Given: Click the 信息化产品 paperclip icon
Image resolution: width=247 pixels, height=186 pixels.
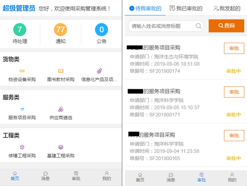Looking at the screenshot, I should pos(99,71).
